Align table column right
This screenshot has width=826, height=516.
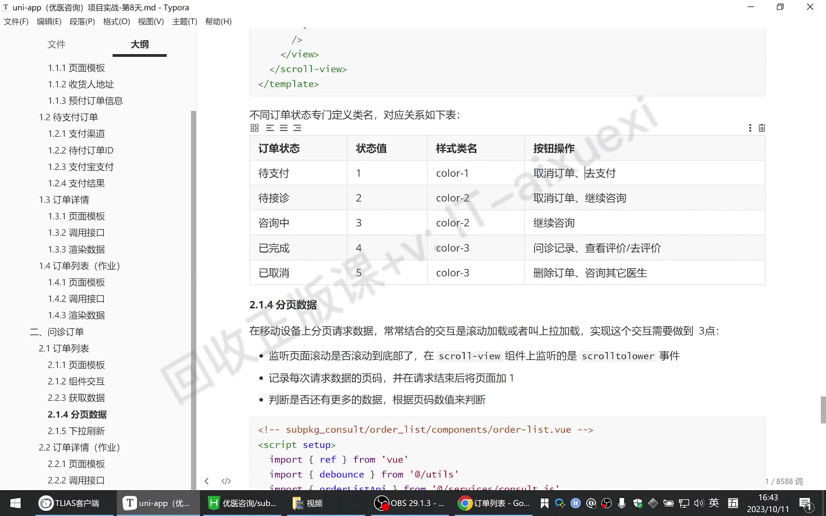pos(297,128)
